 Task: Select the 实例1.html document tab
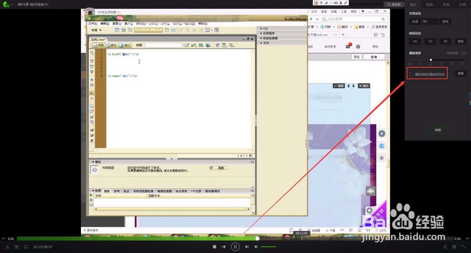98,40
